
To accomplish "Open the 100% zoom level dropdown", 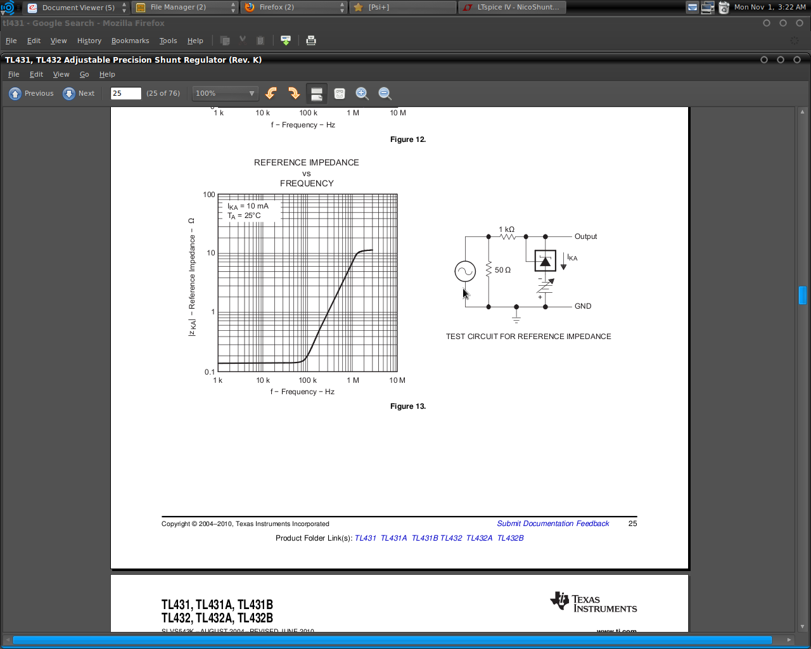I will point(225,93).
